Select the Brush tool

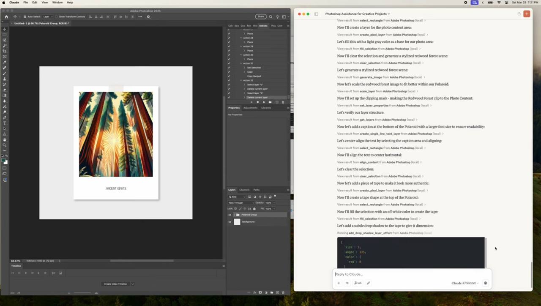tap(5, 74)
